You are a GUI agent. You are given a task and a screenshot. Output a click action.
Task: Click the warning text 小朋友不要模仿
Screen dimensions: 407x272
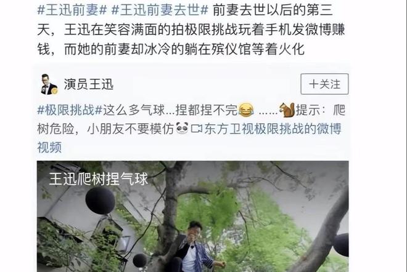131,129
